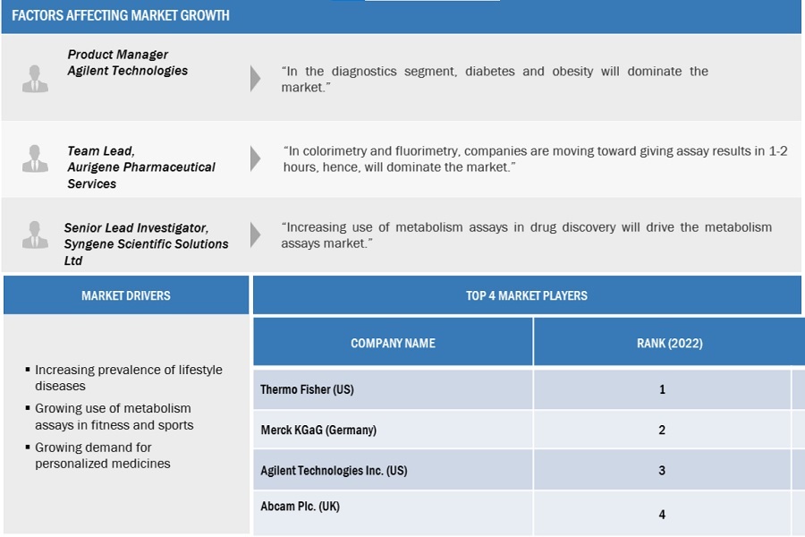Screen dimensions: 805x537
Task: Select the Company Name column header
Action: point(393,343)
